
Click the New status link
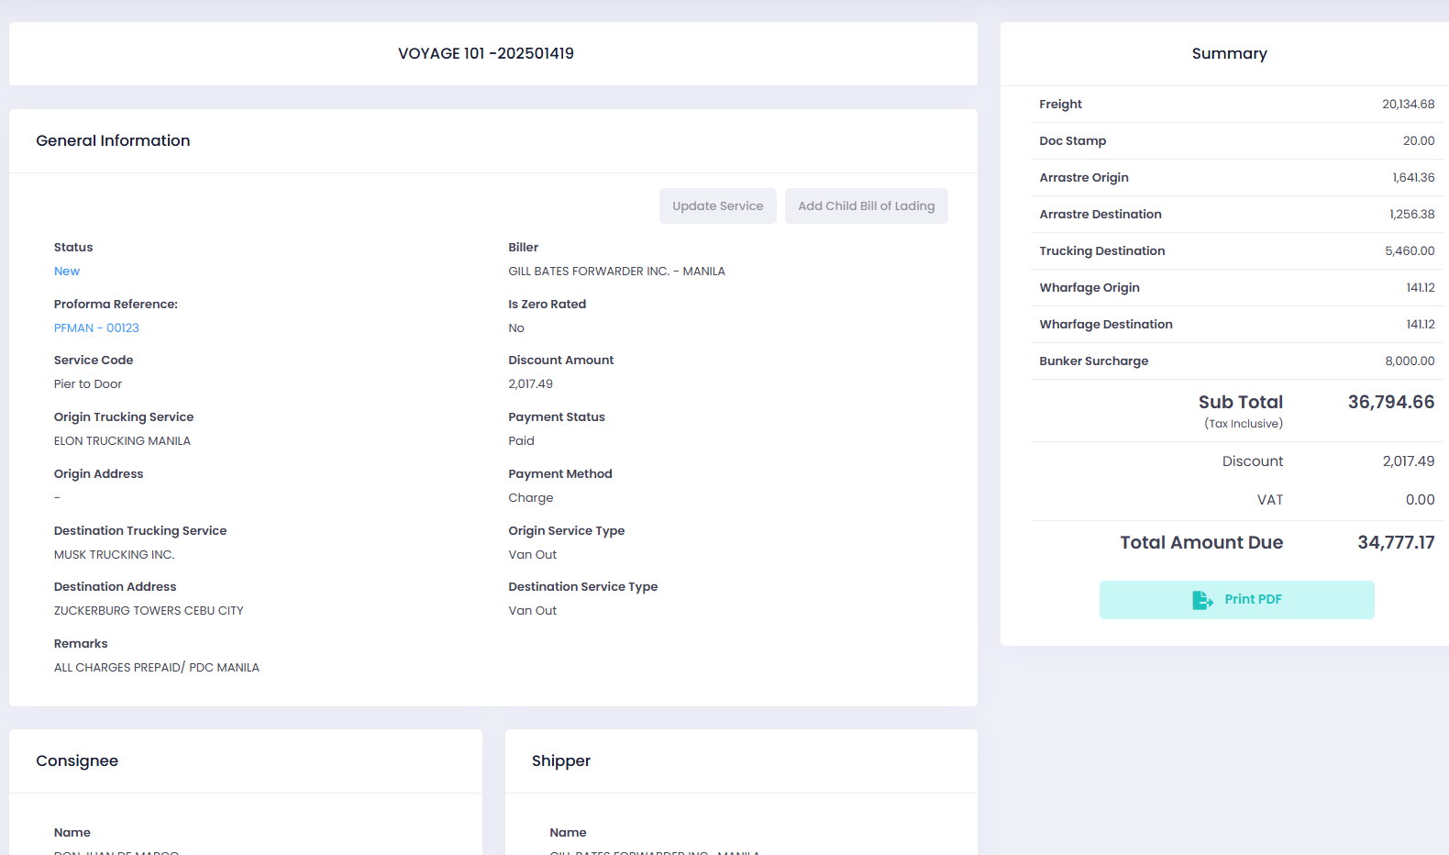(x=67, y=272)
